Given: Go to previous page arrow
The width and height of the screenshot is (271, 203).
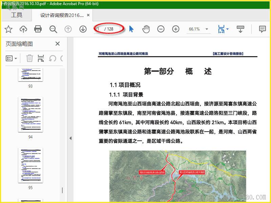Looking at the screenshot, I should pyautogui.click(x=68, y=29).
